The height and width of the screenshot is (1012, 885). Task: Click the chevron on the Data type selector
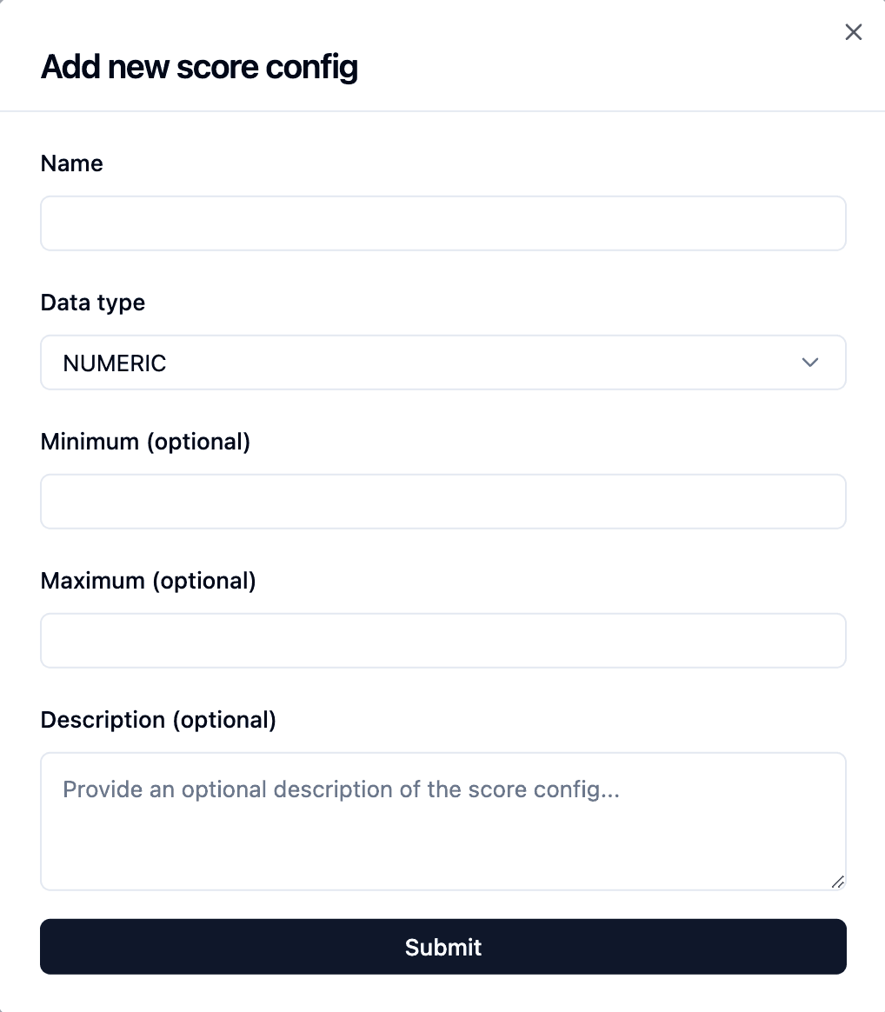(810, 363)
